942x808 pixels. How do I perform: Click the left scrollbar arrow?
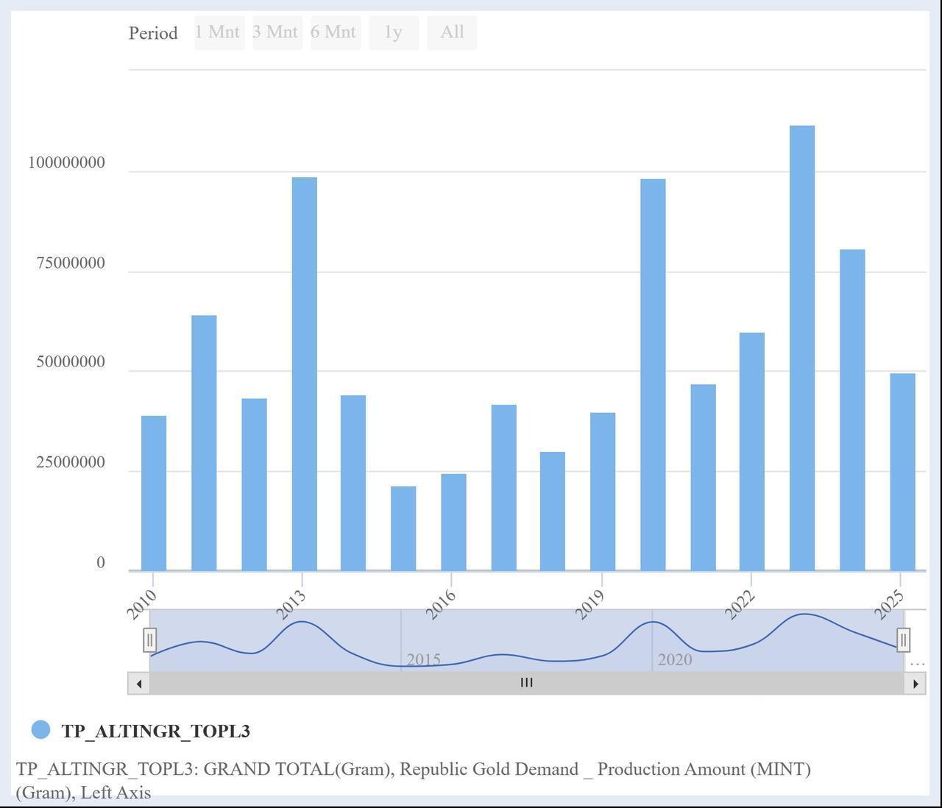click(138, 683)
